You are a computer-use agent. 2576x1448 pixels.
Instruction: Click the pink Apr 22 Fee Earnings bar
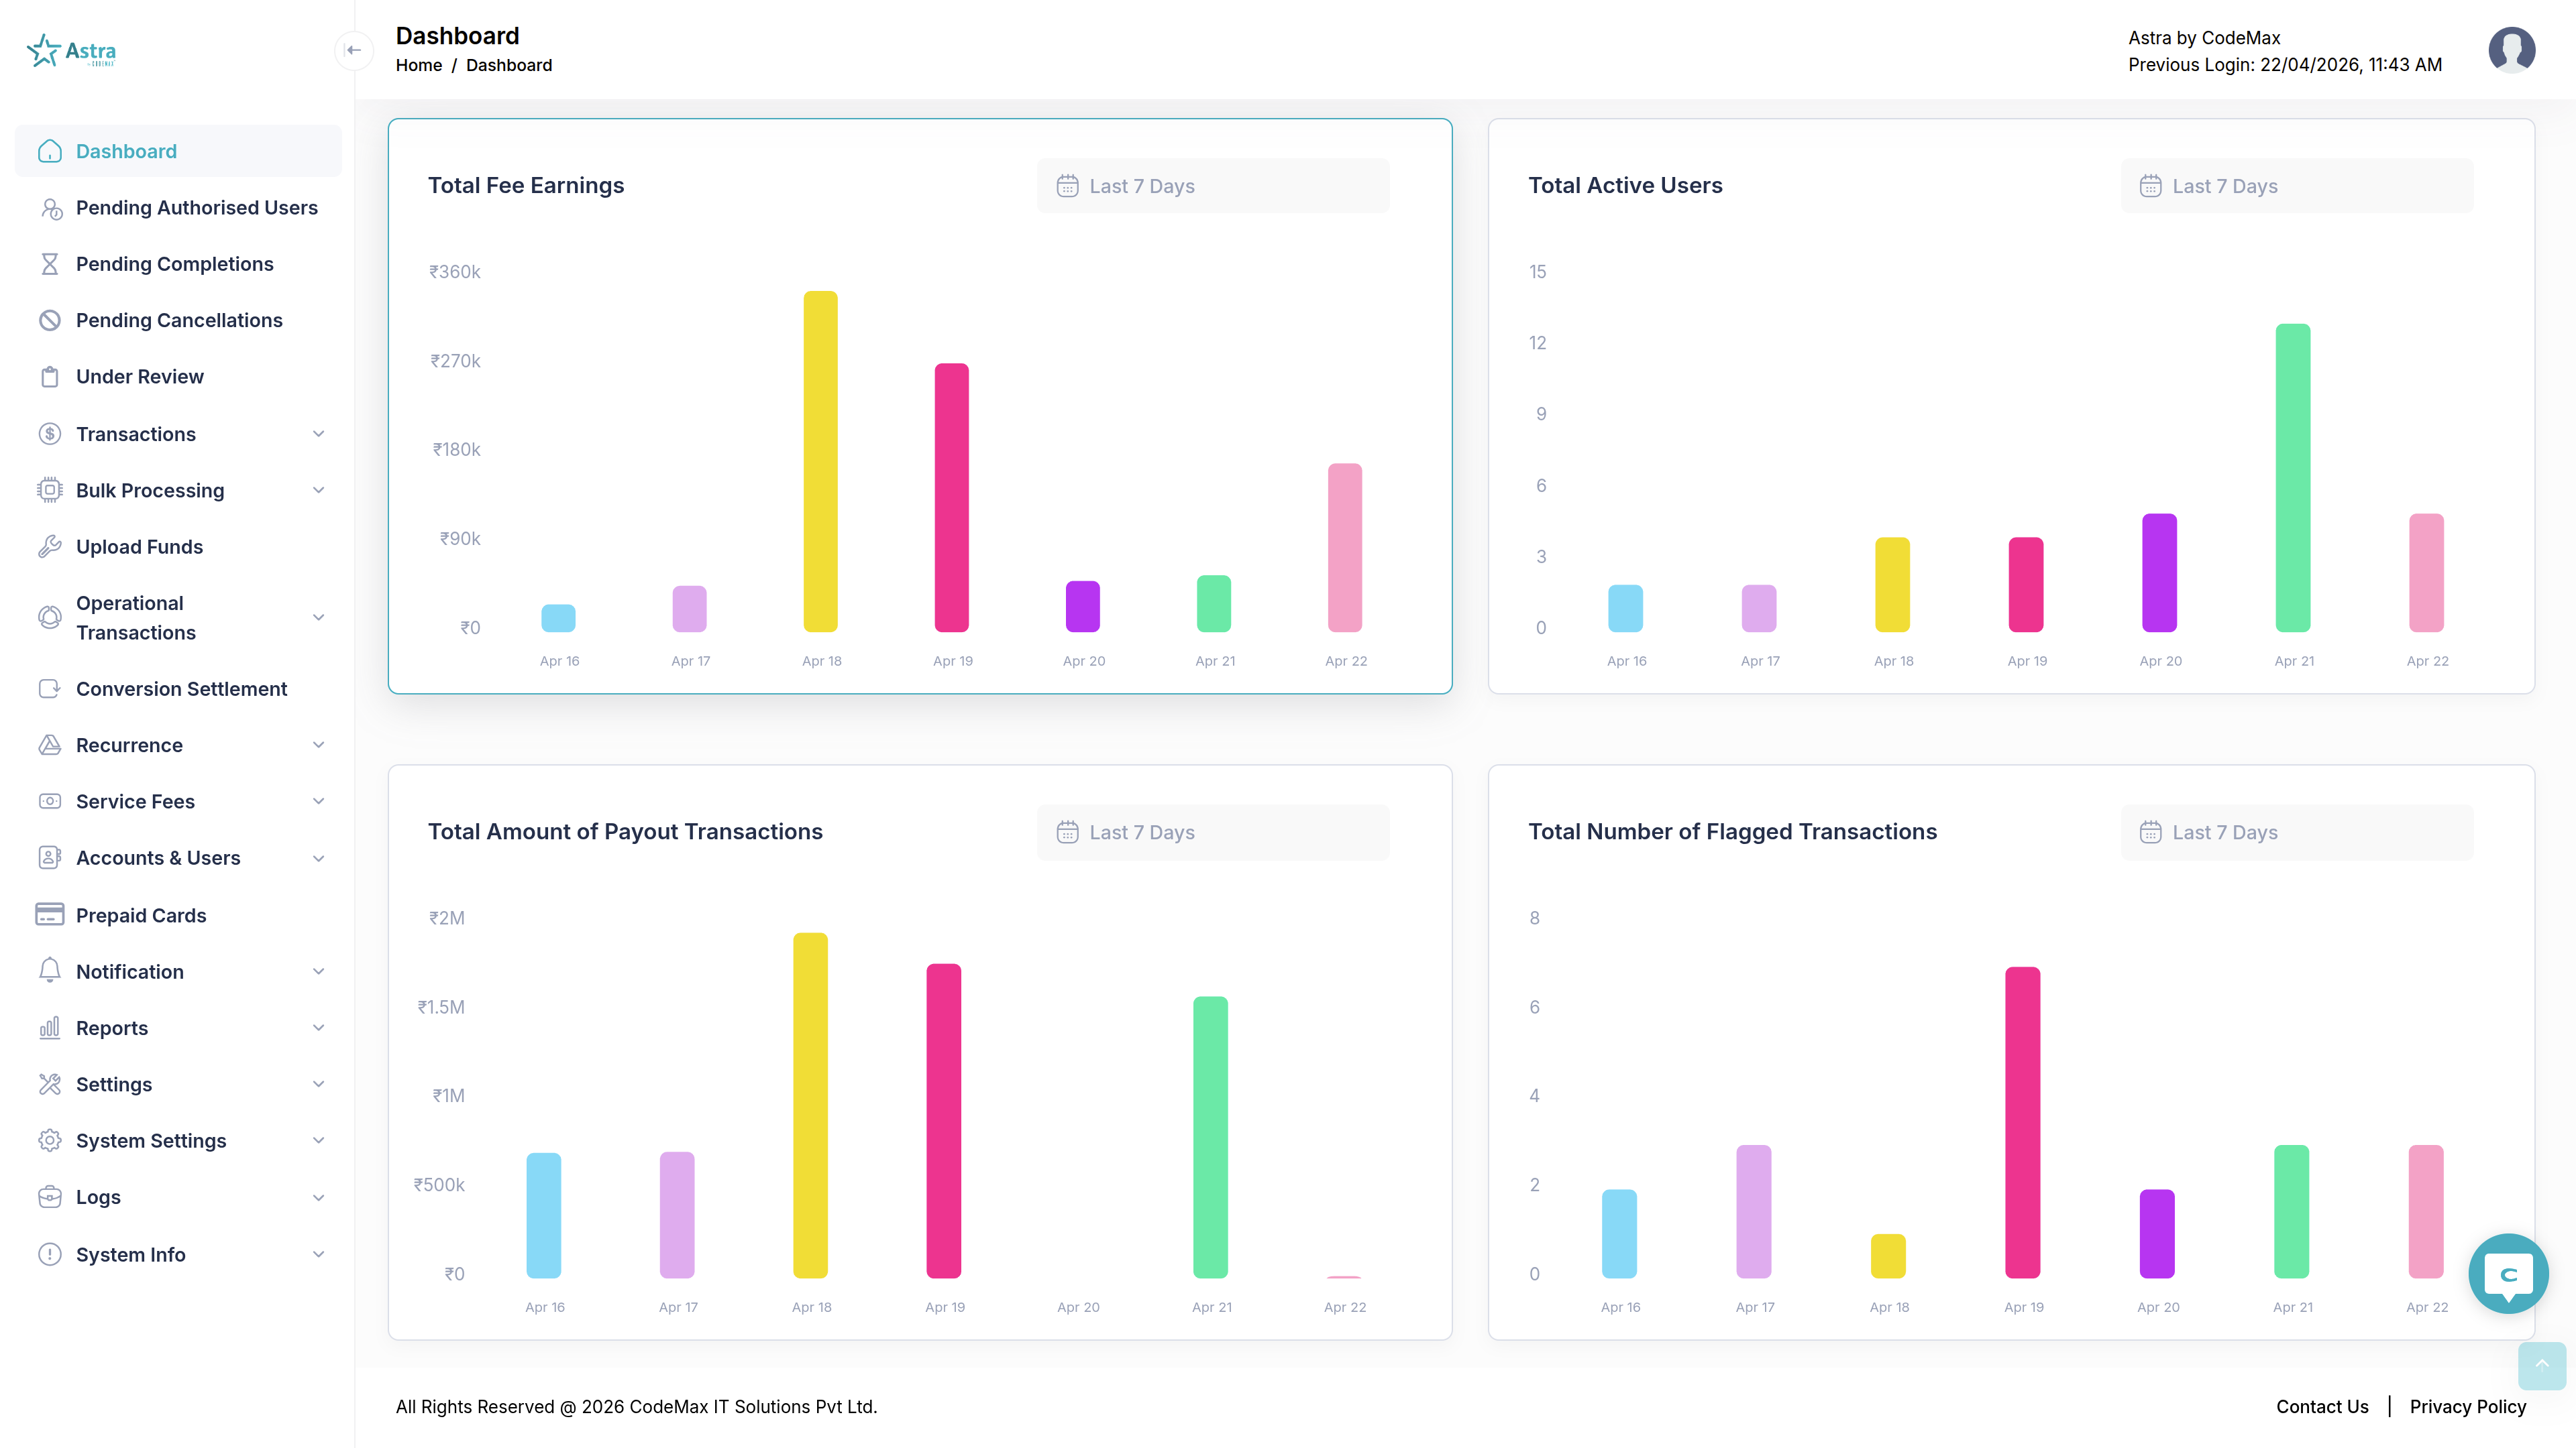(1344, 548)
